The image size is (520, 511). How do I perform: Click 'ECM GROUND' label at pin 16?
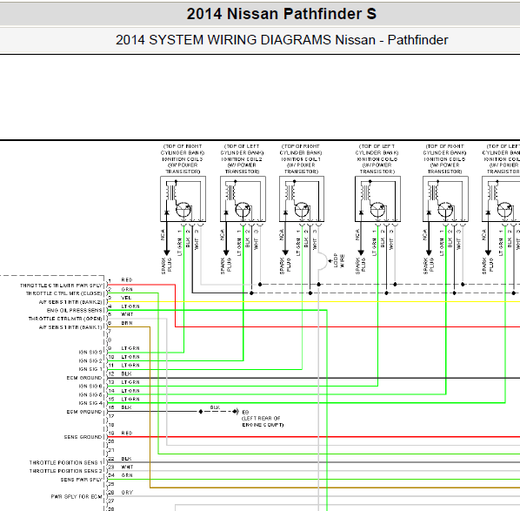(84, 412)
